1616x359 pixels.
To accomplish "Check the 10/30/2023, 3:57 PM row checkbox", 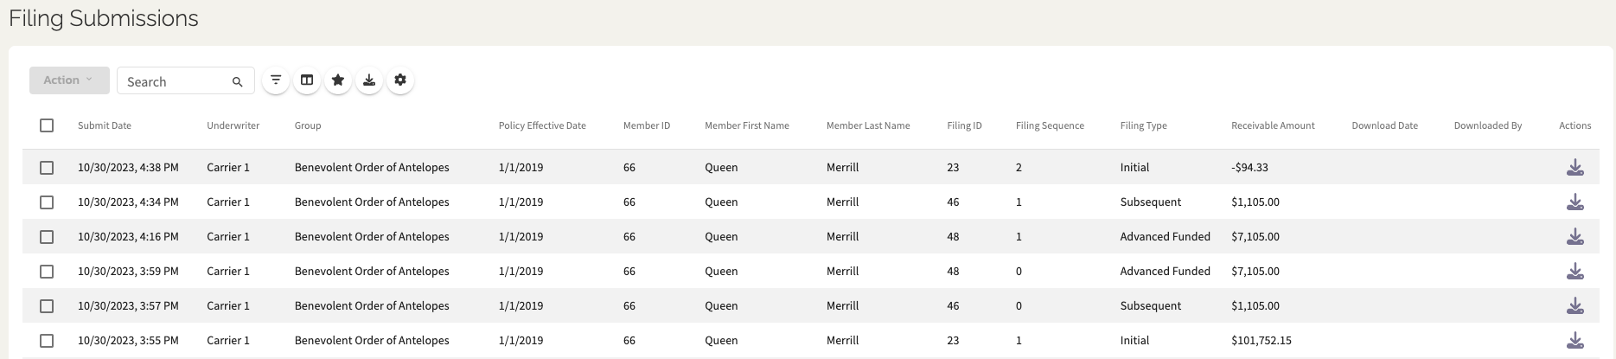I will coord(47,306).
